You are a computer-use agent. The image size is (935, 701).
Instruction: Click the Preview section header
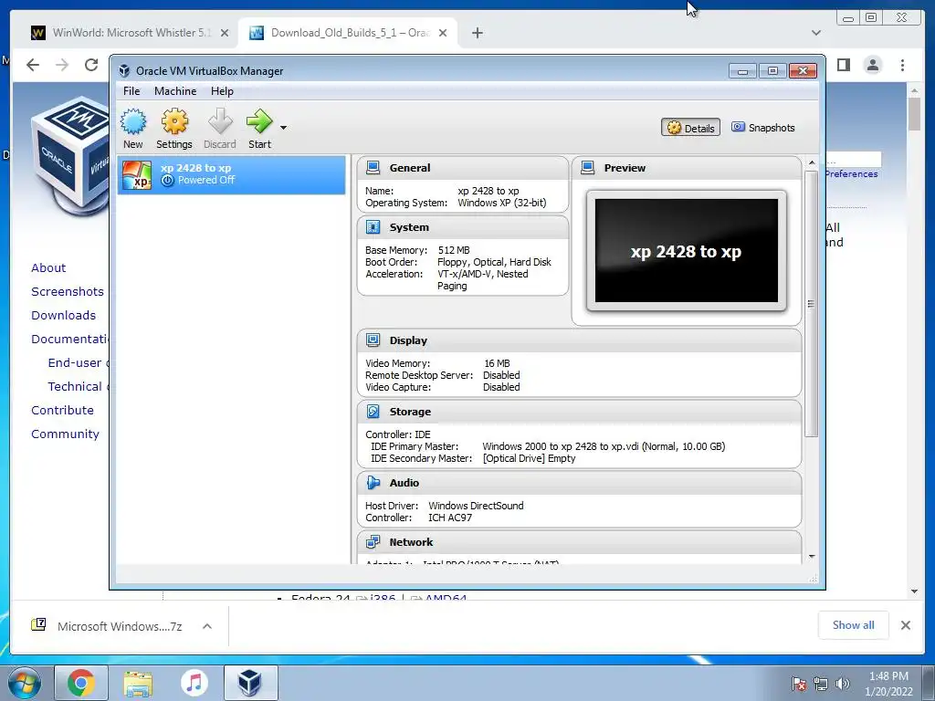[687, 168]
